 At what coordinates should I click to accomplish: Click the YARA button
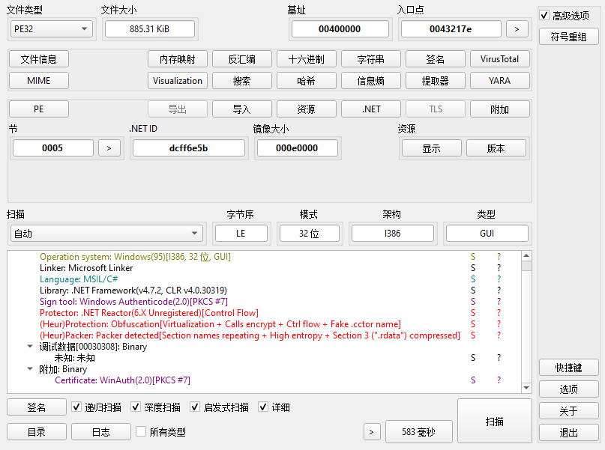pyautogui.click(x=499, y=81)
